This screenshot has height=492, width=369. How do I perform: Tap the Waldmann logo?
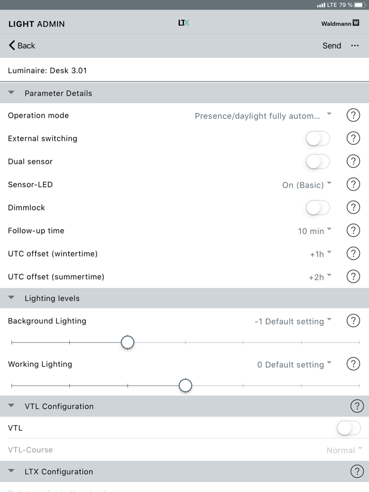[340, 23]
